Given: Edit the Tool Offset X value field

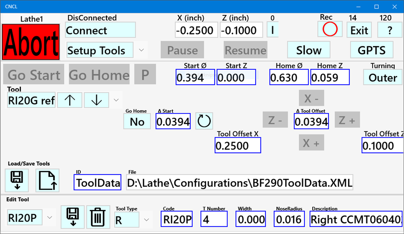Looking at the screenshot, I should 238,145.
